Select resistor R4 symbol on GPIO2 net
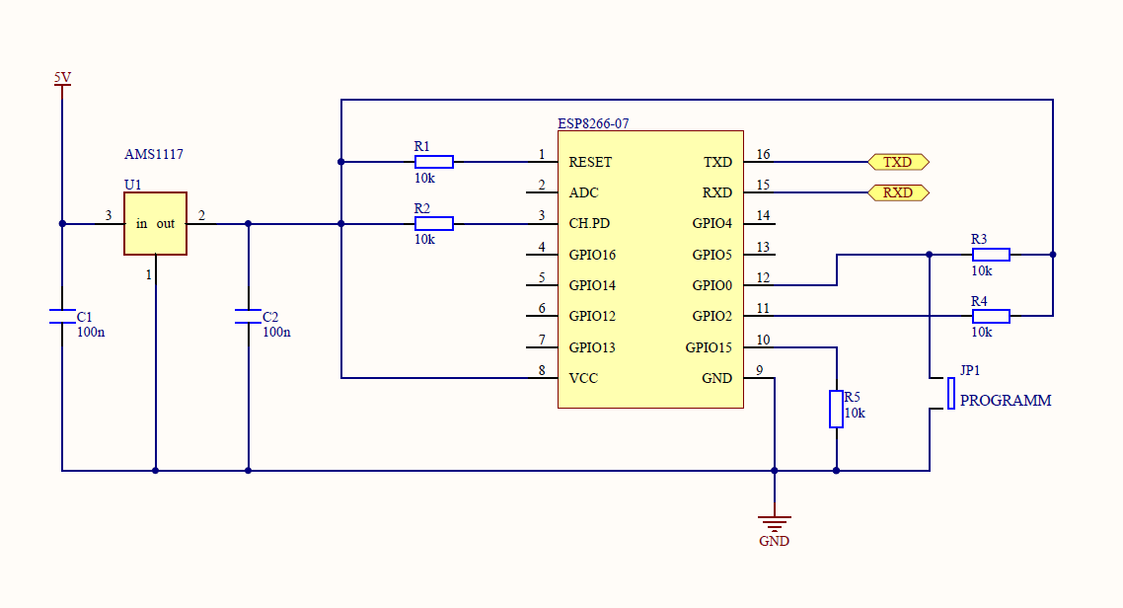The image size is (1123, 608). [x=991, y=316]
